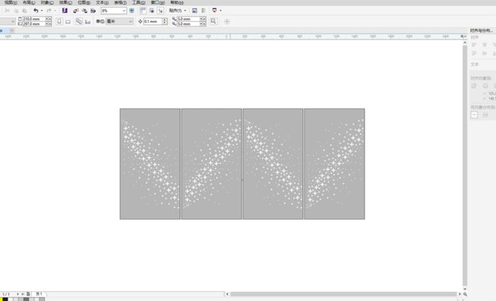
Task: Click the purple Corel launcher icon
Action: click(65, 10)
